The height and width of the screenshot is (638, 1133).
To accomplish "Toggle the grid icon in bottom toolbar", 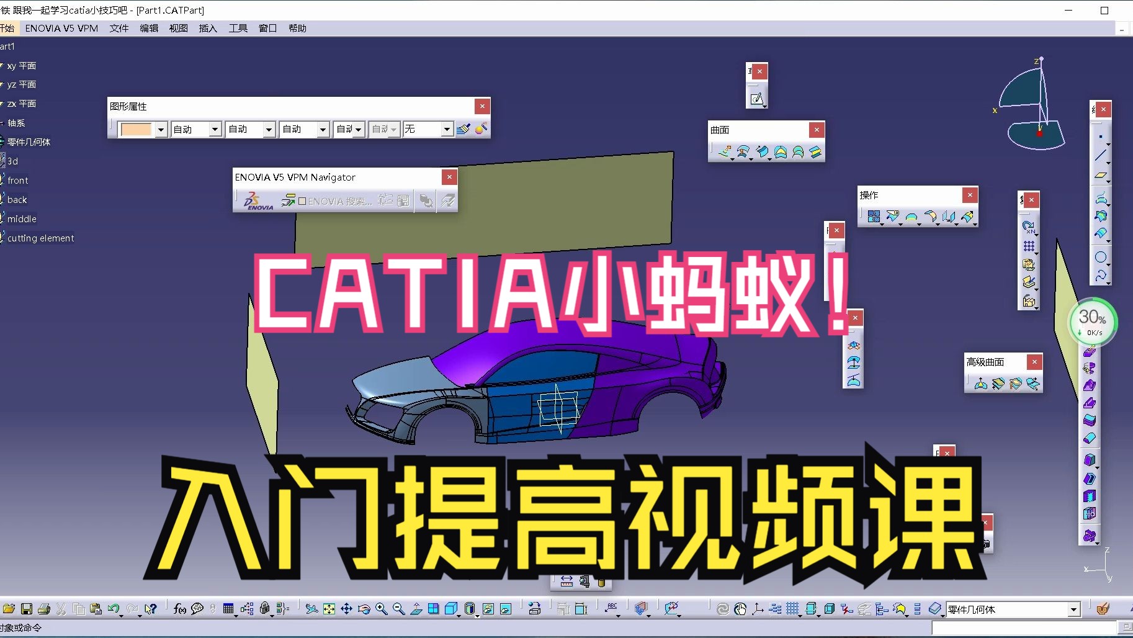I will [x=792, y=609].
